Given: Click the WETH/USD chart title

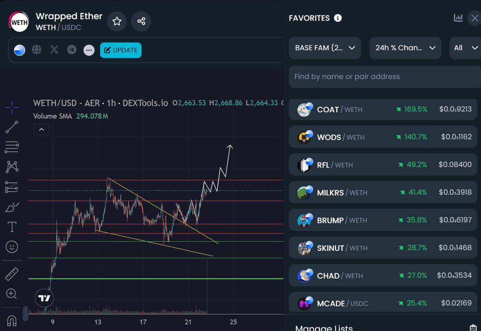Looking at the screenshot, I should [x=101, y=103].
